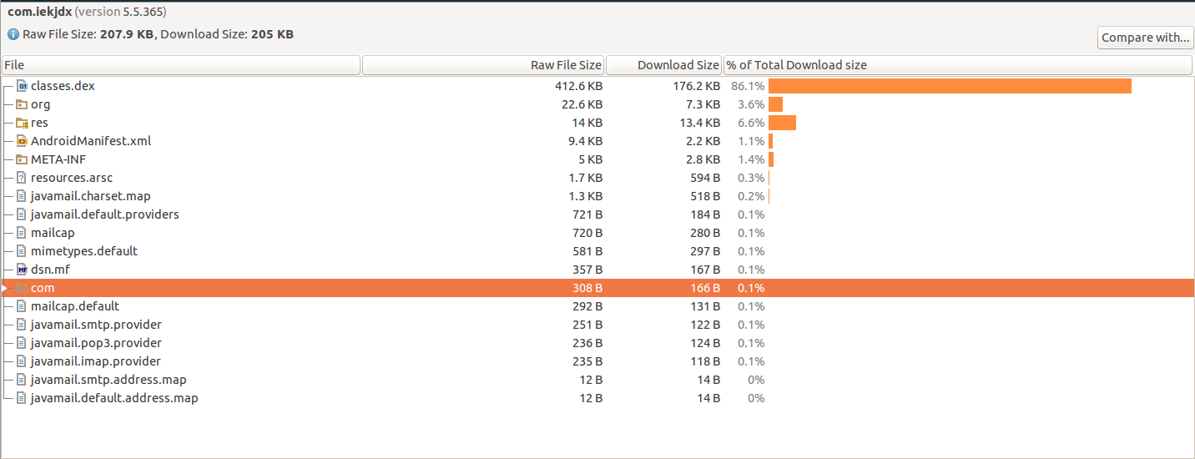Click the javamail.default.providers file icon
The width and height of the screenshot is (1195, 459).
click(x=23, y=214)
